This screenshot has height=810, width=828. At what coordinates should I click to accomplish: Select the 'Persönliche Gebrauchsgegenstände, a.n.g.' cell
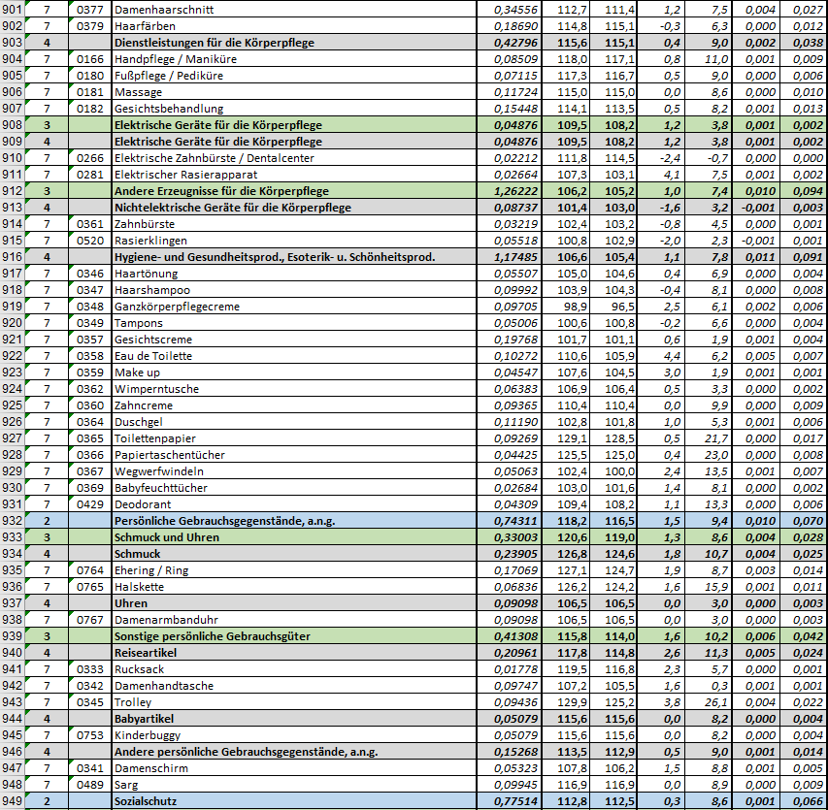tap(225, 521)
